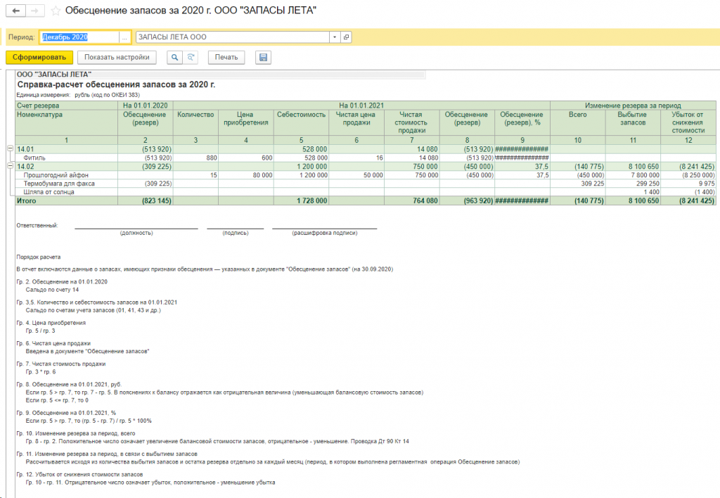Image resolution: width=720 pixels, height=498 pixels.
Task: Go forward with the right arrow button
Action: pyautogui.click(x=35, y=11)
